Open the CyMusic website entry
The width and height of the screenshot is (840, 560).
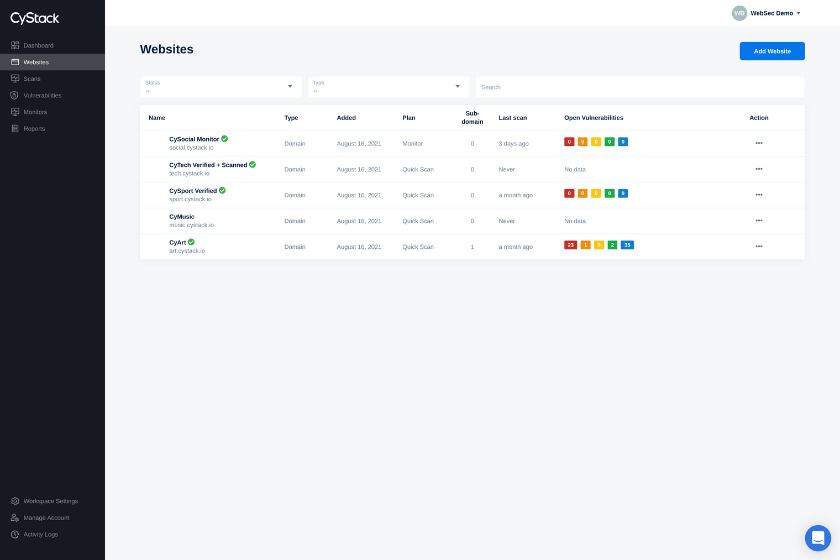click(182, 217)
